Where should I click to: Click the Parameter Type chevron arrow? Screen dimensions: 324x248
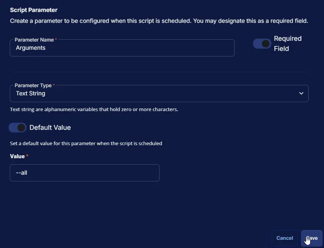[301, 94]
